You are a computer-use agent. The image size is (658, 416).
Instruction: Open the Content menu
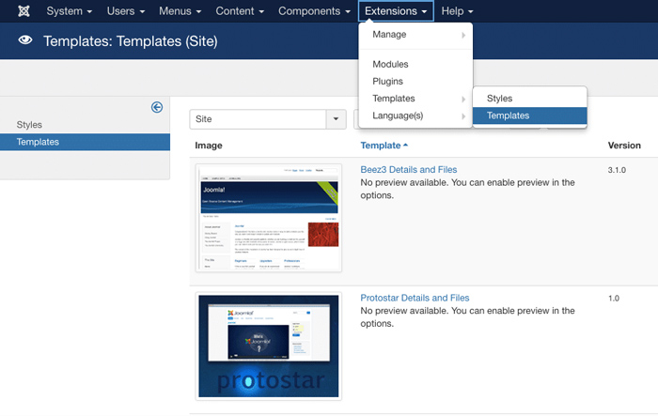(240, 11)
